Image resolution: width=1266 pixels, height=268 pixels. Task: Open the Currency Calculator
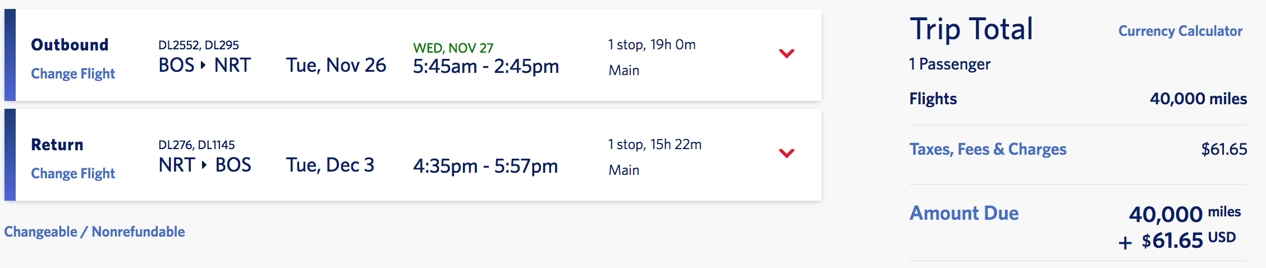coord(1180,31)
